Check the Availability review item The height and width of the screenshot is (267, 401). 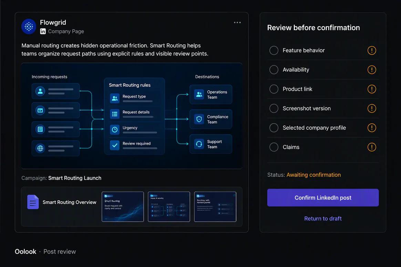(x=274, y=70)
